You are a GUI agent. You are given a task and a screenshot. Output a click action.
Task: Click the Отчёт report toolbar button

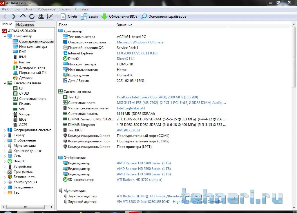(69, 16)
